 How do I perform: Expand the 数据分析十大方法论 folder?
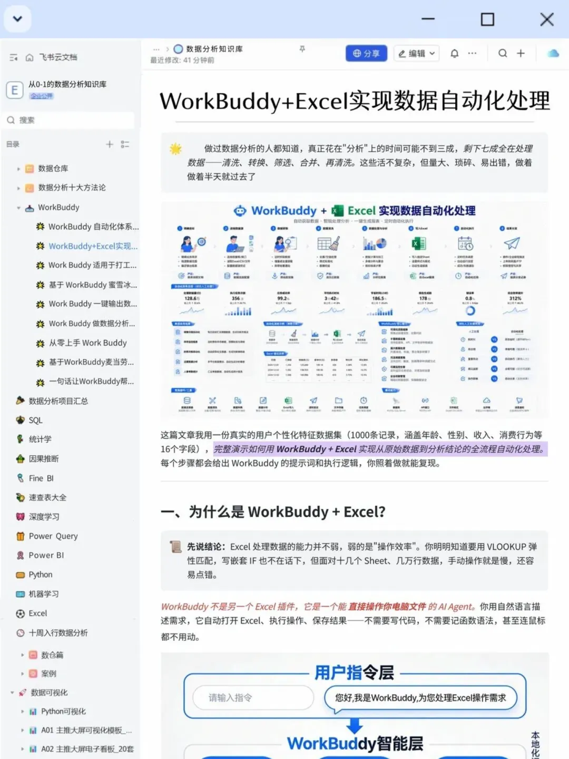[18, 188]
